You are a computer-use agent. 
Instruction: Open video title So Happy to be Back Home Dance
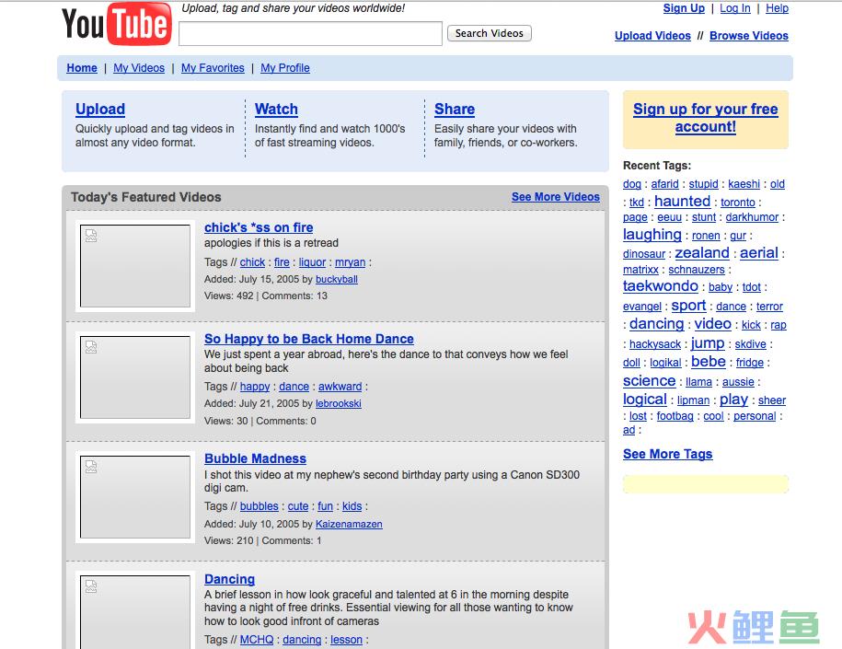tap(309, 339)
